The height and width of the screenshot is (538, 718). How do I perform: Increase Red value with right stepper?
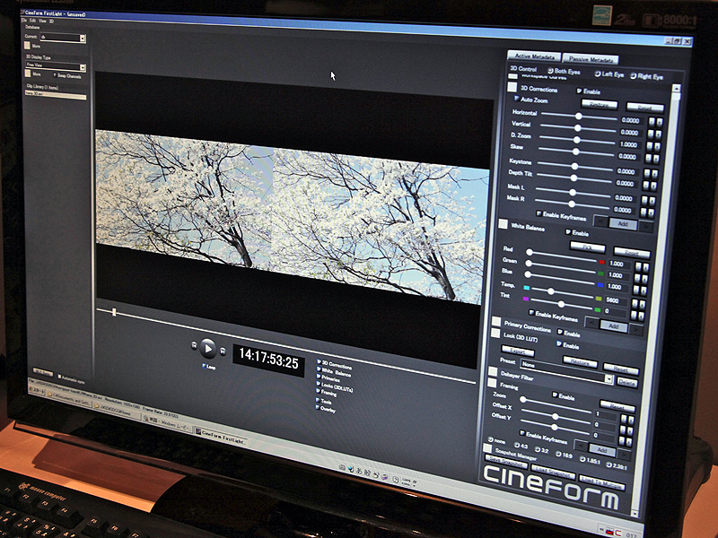[x=645, y=267]
